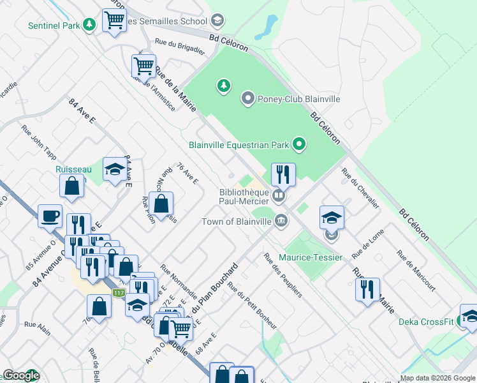Screen dimensions: 477x383
Task: Click the Ruisseau park label
Action: click(73, 170)
